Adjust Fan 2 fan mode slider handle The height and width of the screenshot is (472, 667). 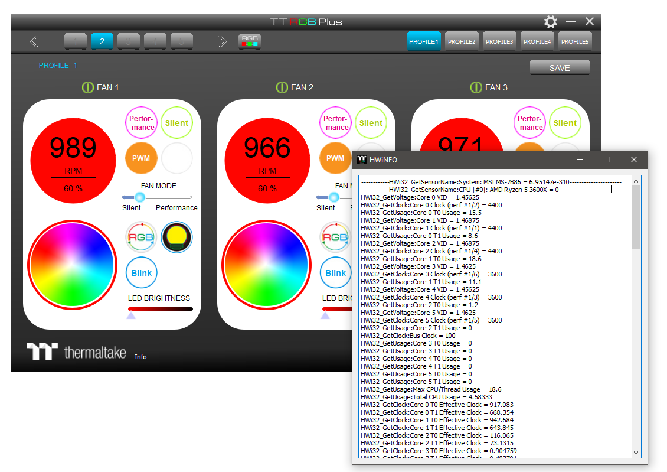pos(334,197)
